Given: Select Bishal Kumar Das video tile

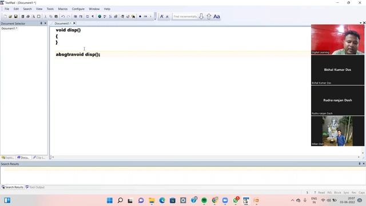Looking at the screenshot, I should pos(337,70).
